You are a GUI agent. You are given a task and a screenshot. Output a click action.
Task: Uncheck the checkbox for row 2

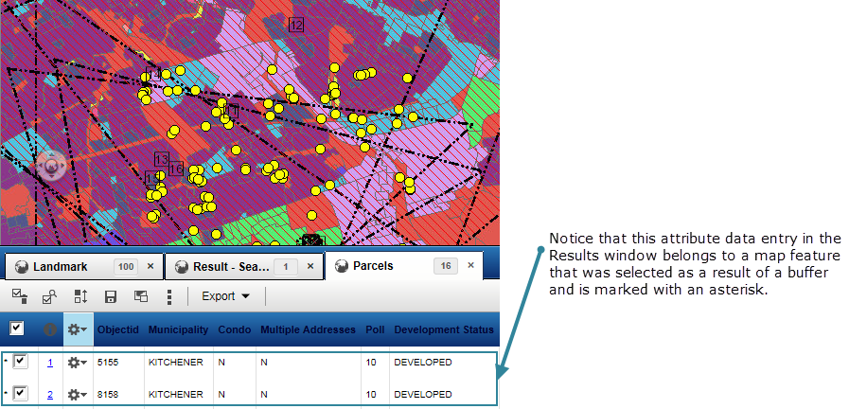tap(20, 394)
